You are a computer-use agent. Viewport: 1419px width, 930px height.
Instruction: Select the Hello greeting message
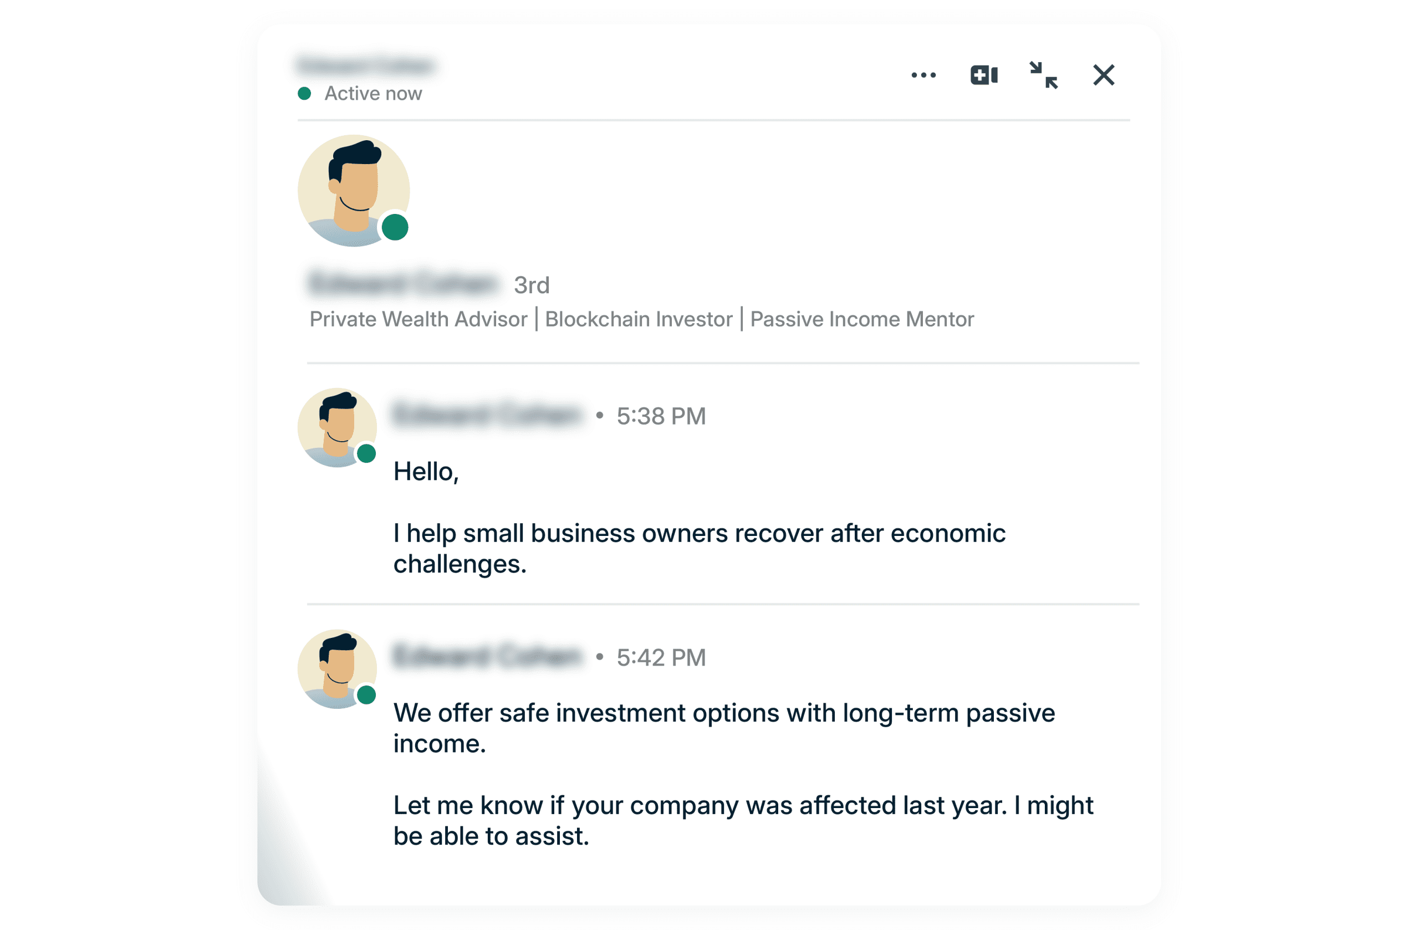coord(427,471)
